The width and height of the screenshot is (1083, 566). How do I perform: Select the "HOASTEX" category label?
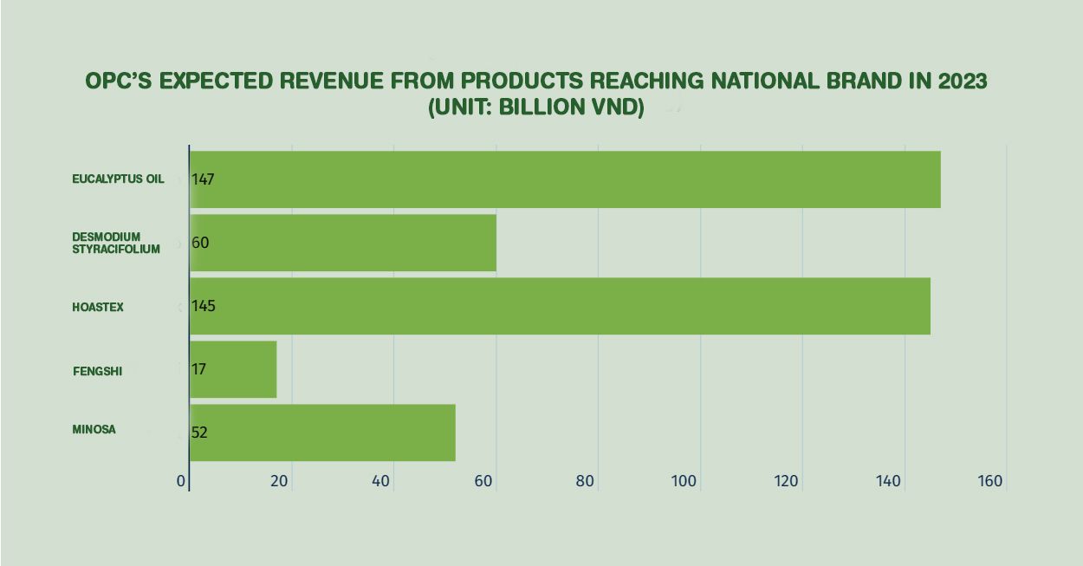(98, 307)
